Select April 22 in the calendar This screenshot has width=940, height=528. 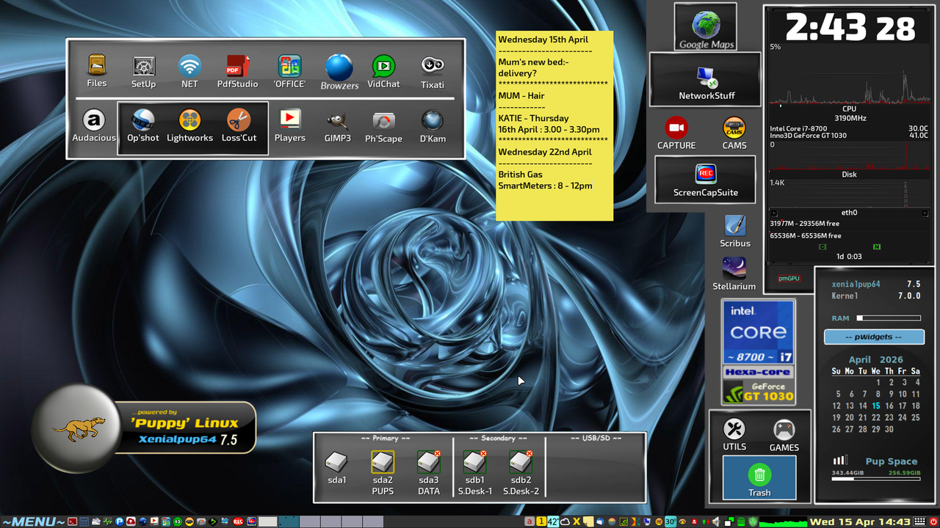click(876, 417)
